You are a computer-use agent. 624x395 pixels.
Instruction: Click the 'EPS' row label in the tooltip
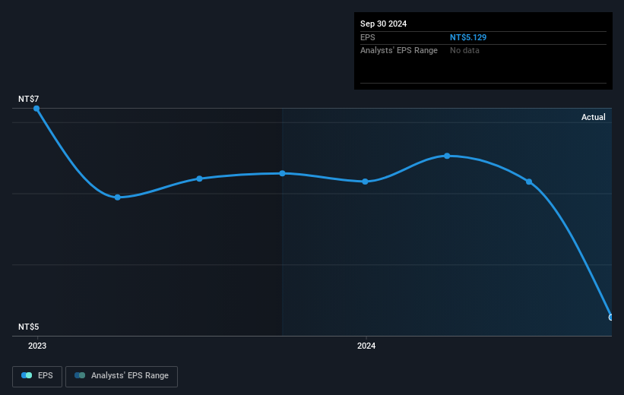[368, 37]
